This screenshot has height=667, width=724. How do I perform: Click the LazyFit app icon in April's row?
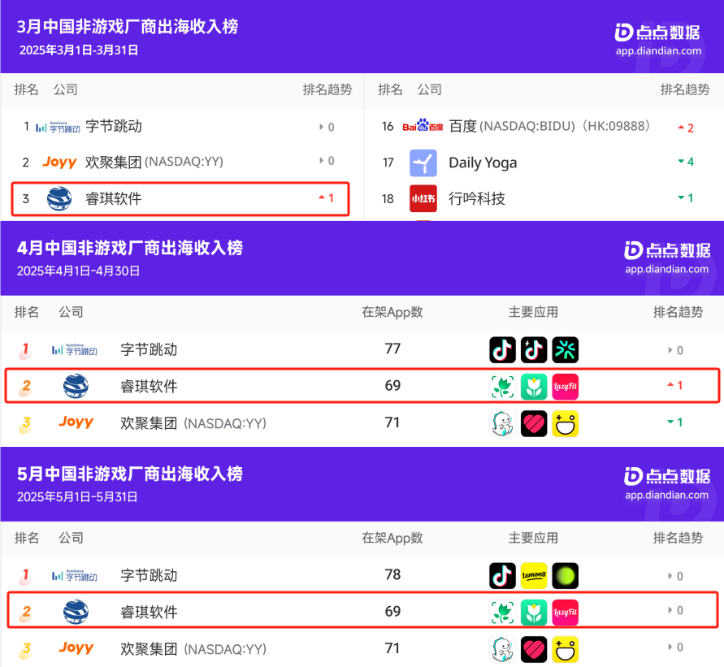click(x=565, y=386)
